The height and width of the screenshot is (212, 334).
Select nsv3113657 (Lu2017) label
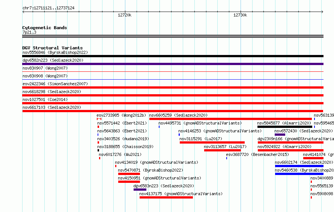(x=225, y=147)
